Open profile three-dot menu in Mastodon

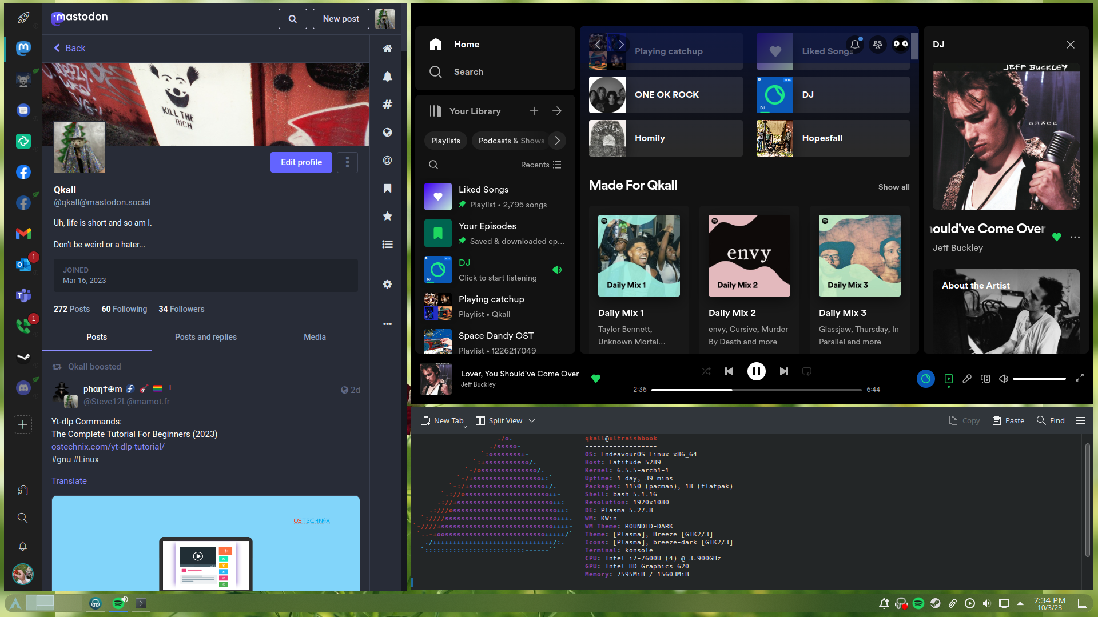click(x=347, y=162)
